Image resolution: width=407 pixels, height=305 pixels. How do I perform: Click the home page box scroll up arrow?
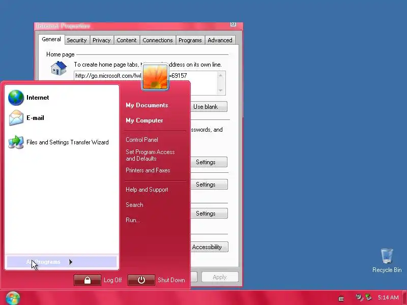(x=221, y=75)
